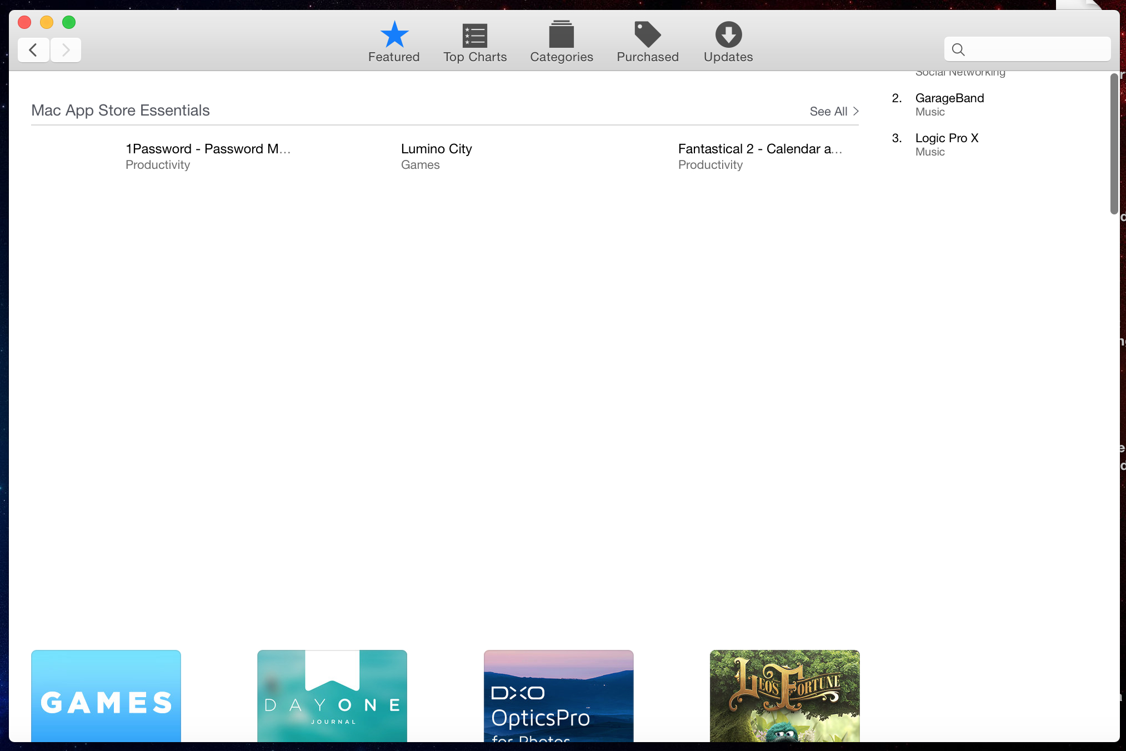Open the Top Charts list icon

[x=474, y=36]
